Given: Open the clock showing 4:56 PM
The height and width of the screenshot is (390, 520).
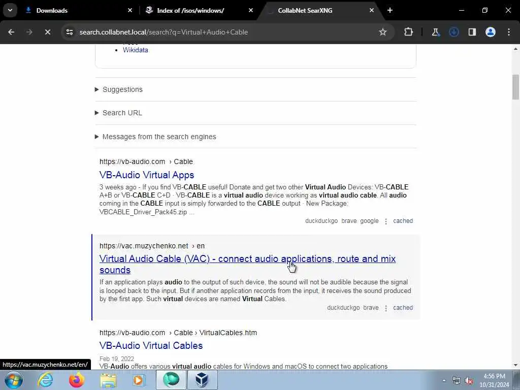Looking at the screenshot, I should 494,380.
